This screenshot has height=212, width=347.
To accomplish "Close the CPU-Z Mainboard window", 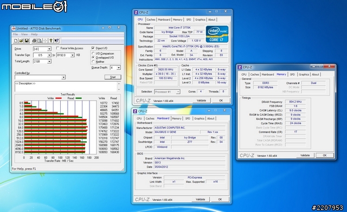I will [x=224, y=110].
